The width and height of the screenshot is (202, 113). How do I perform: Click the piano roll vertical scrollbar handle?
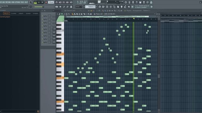(159, 76)
